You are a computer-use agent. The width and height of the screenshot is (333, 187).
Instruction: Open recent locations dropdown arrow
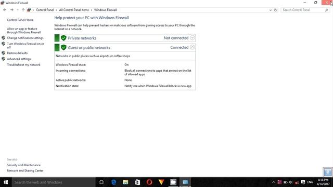[x=17, y=10]
